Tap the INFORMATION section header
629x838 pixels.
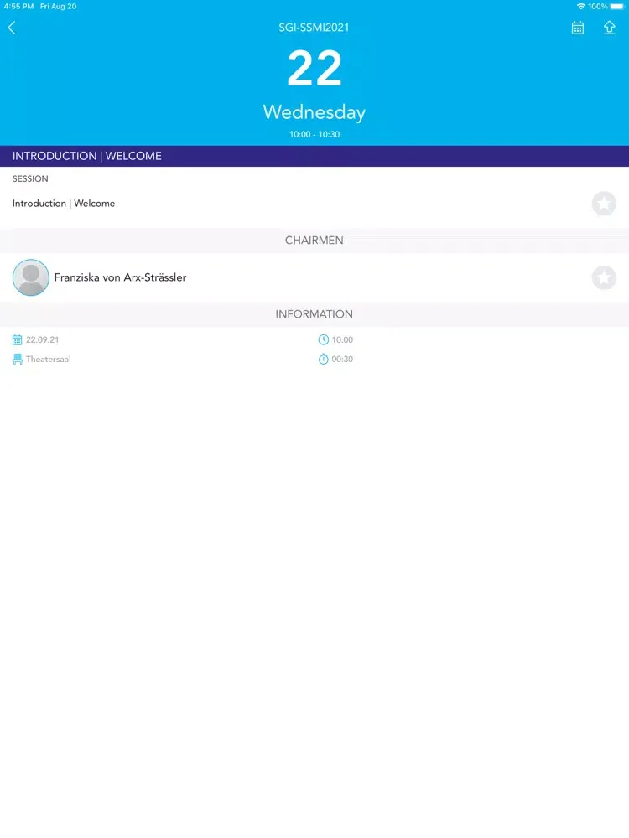[x=314, y=314]
